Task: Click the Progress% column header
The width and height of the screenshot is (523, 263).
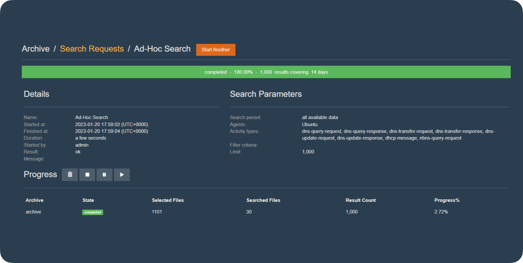Action: point(447,200)
